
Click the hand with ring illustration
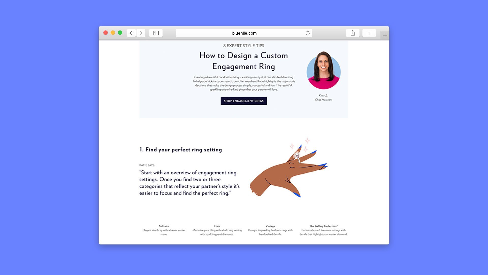pyautogui.click(x=288, y=169)
